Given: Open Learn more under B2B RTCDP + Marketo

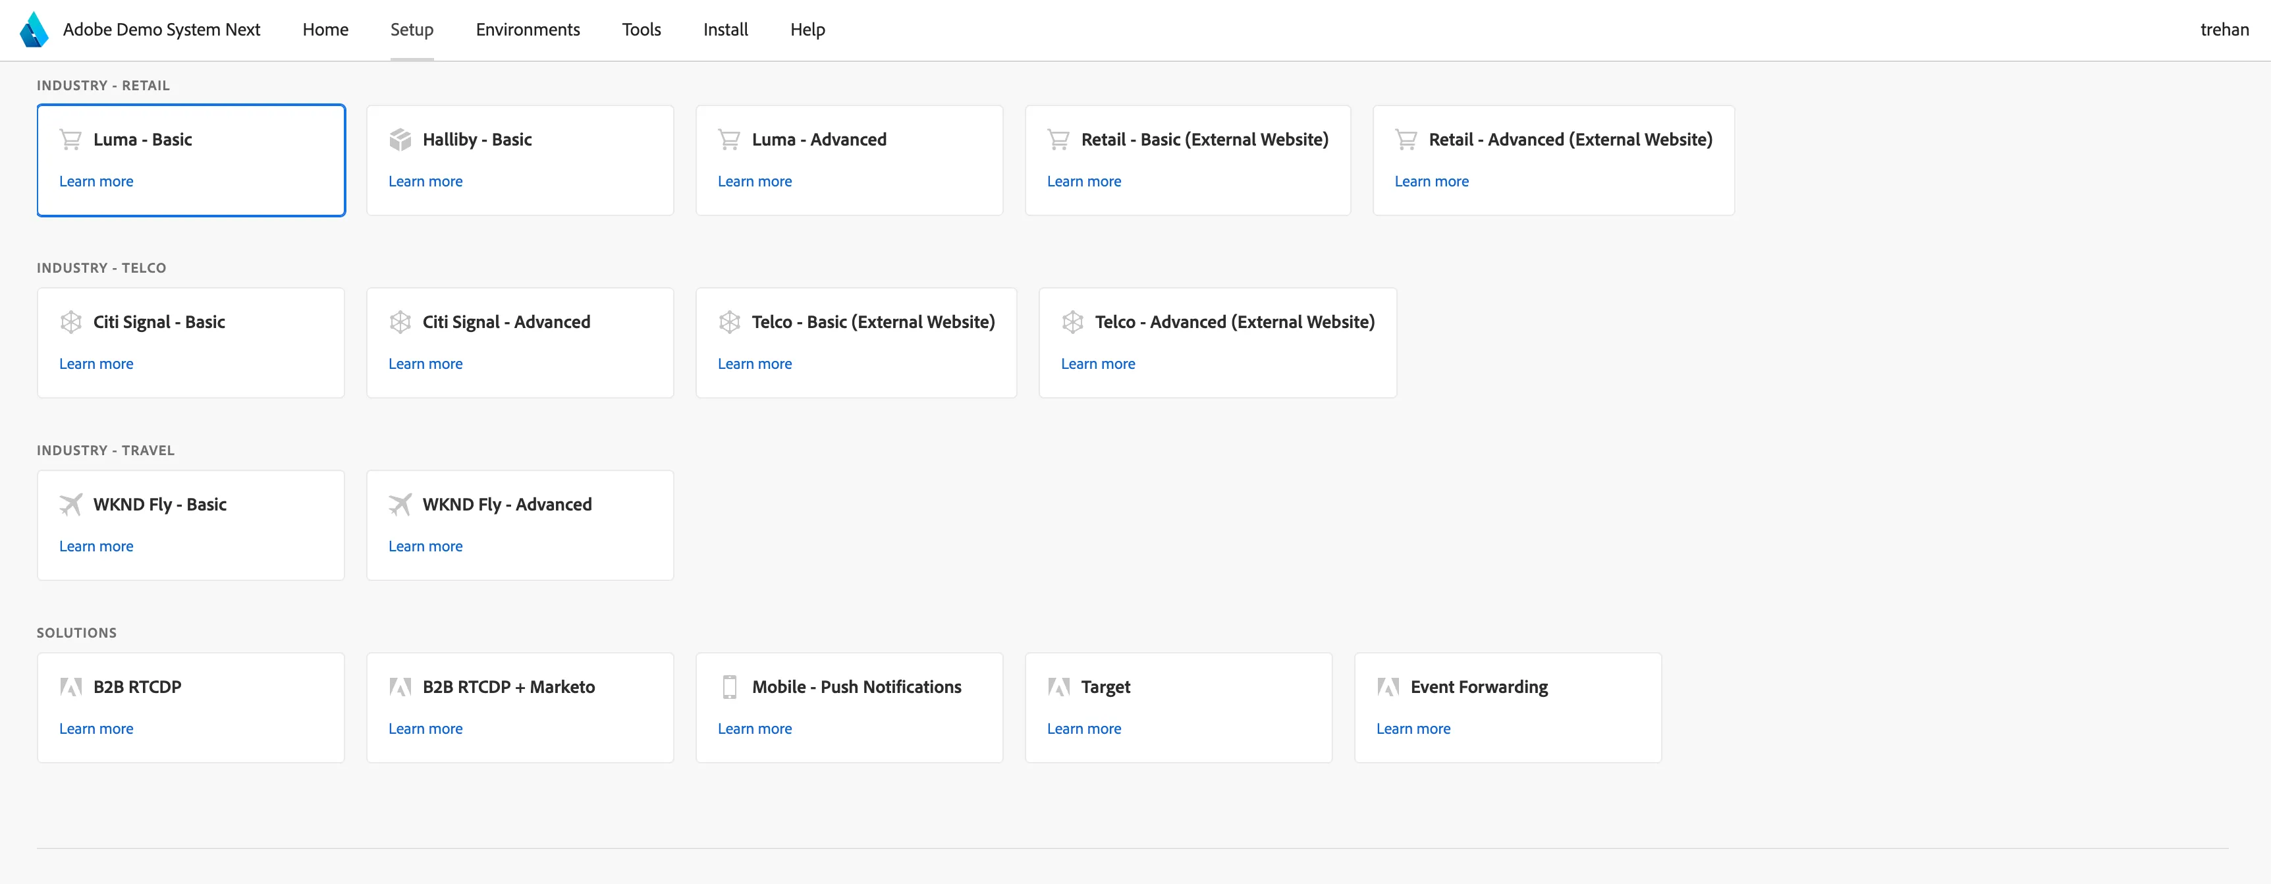Looking at the screenshot, I should pos(425,728).
